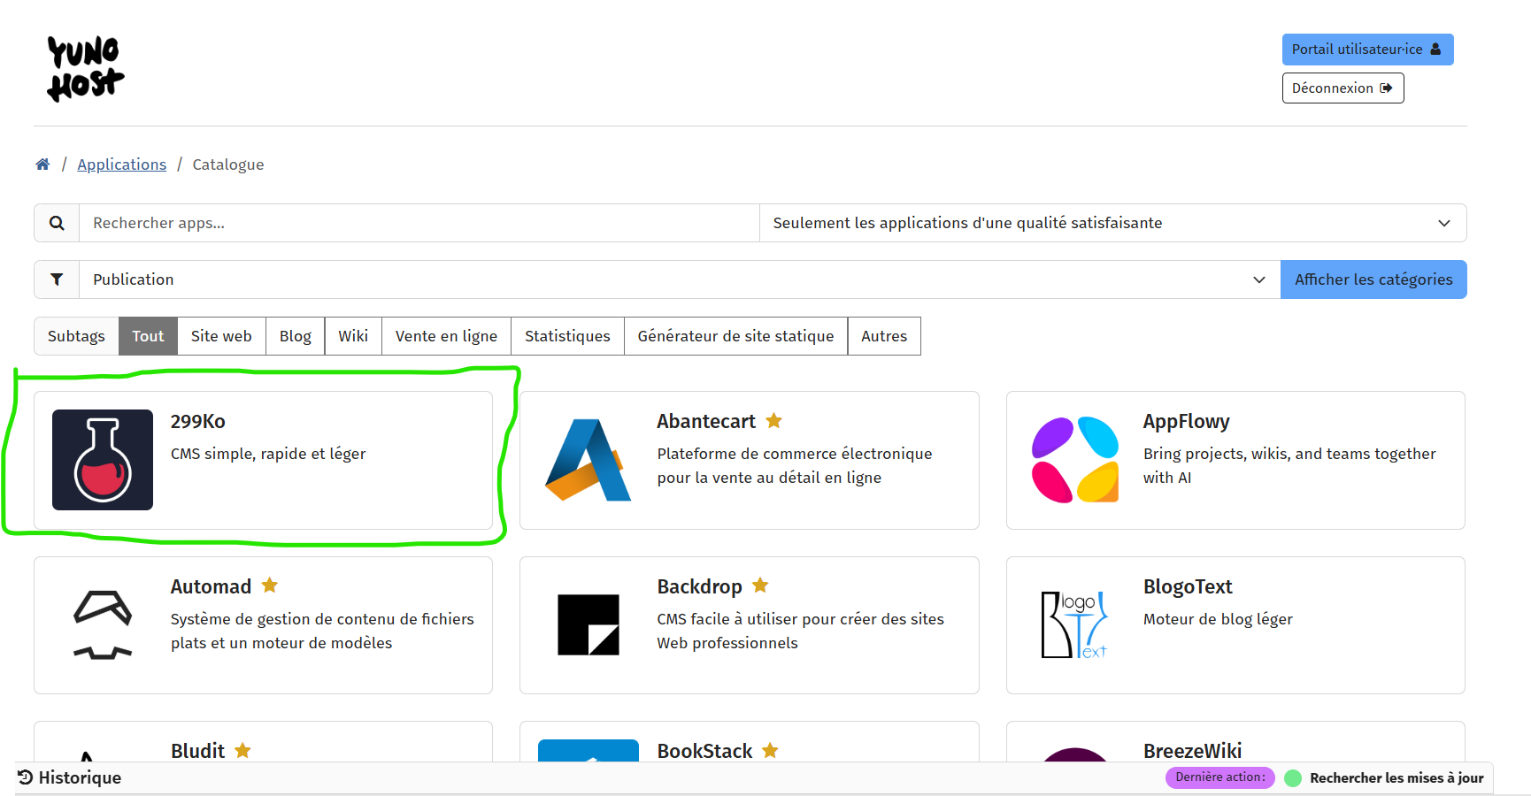Select the Autres subtag
Image resolution: width=1531 pixels, height=796 pixels.
[884, 336]
